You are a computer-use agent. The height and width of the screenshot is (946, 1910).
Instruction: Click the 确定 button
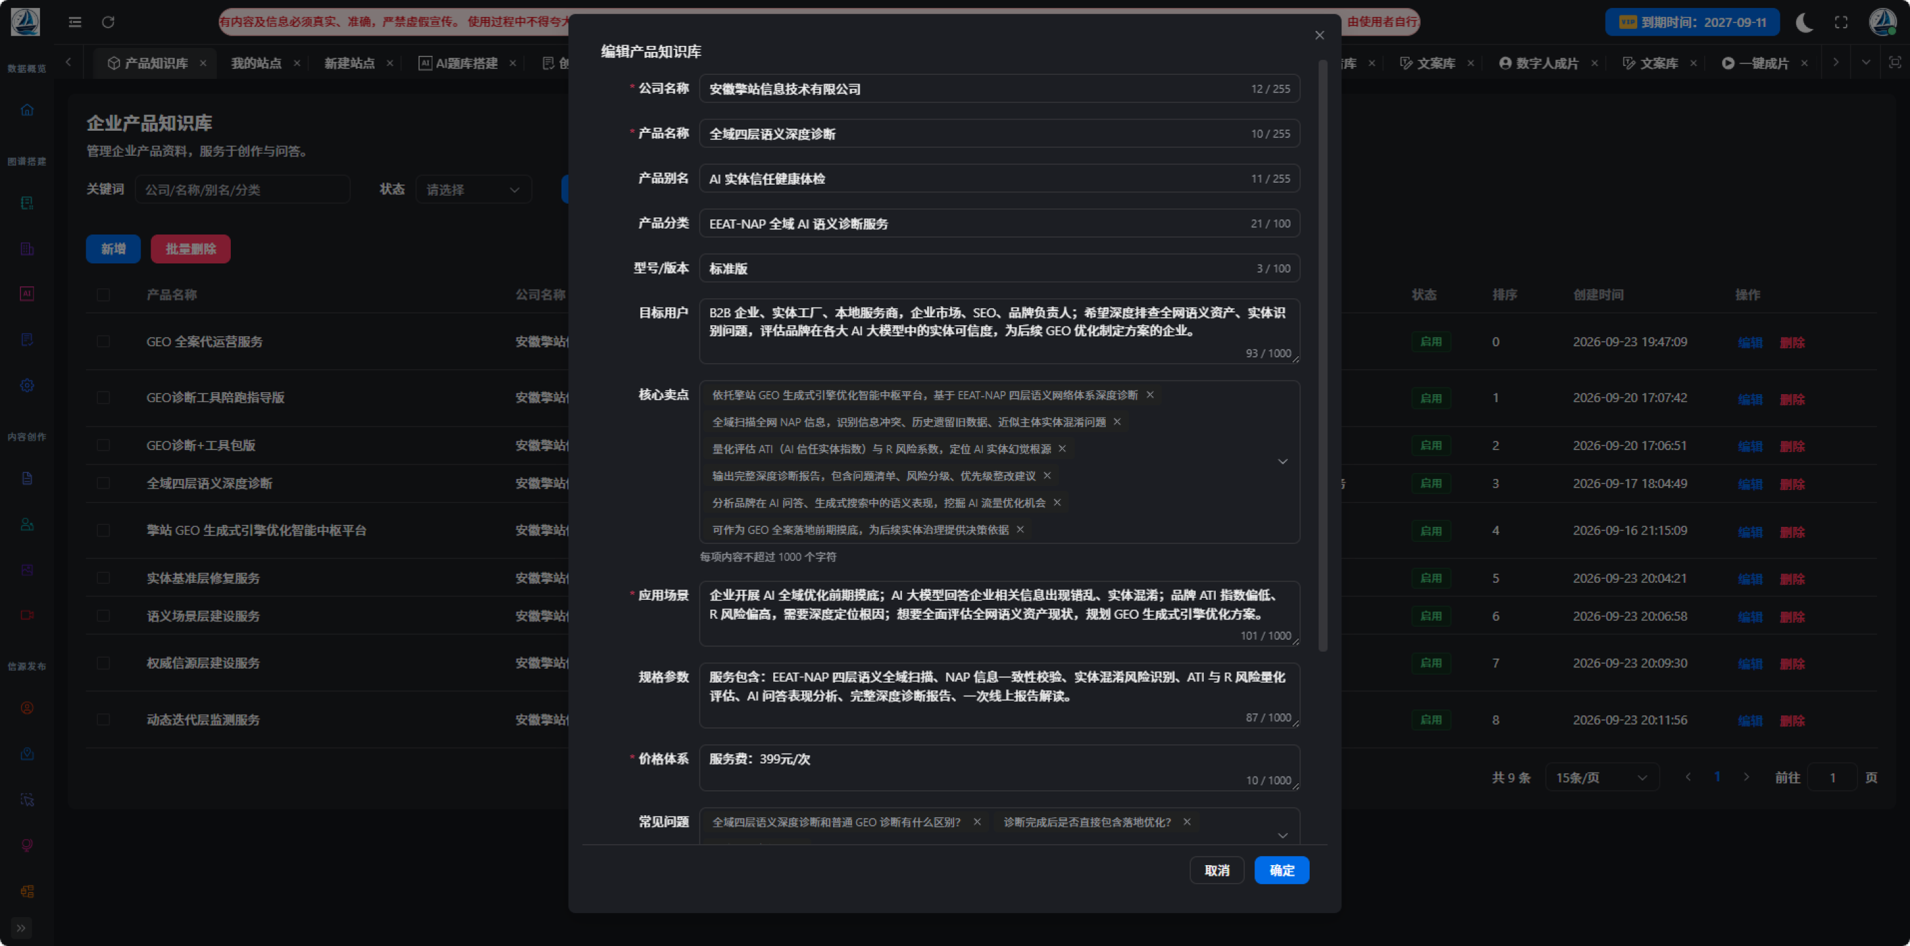tap(1281, 870)
